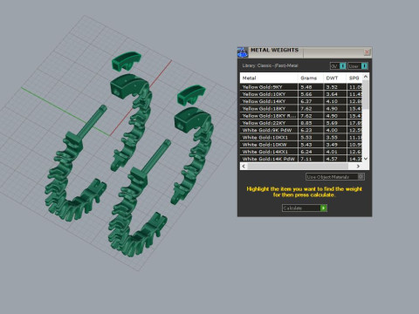Select the right small clasp cap model
419x314 pixels.
coord(191,95)
